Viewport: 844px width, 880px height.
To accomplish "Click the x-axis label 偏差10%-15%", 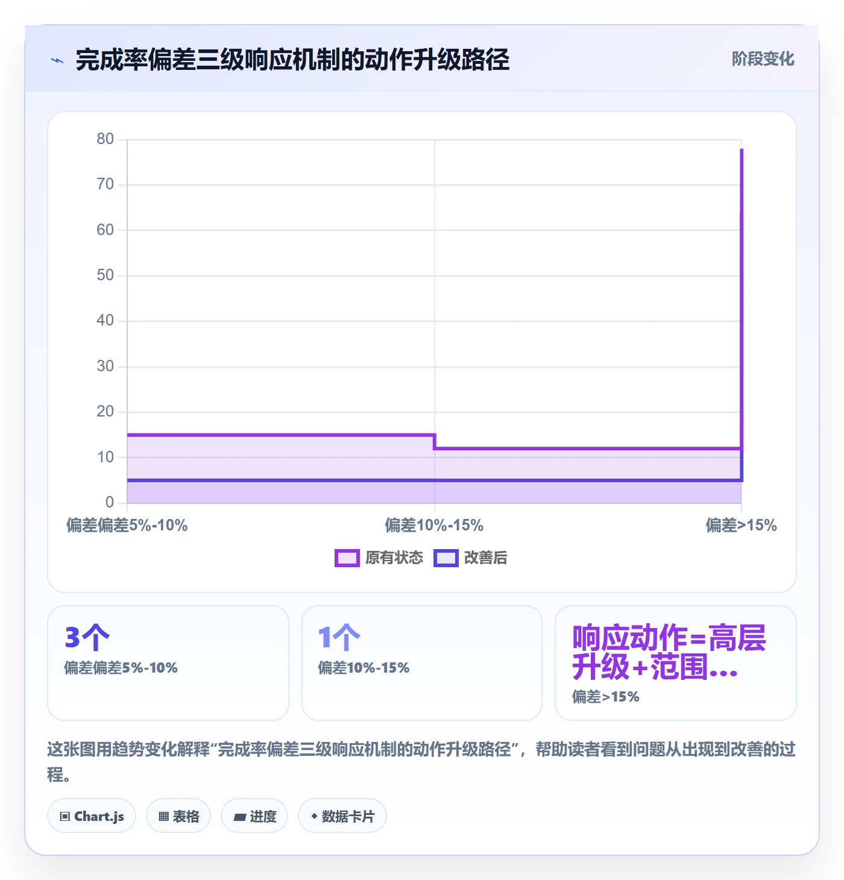I will (x=434, y=526).
